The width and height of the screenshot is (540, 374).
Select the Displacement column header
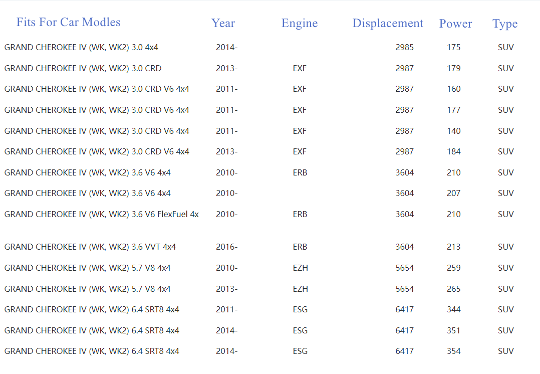point(388,23)
